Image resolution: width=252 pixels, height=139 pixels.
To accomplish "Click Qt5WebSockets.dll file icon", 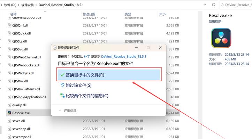I will click(x=9, y=65).
